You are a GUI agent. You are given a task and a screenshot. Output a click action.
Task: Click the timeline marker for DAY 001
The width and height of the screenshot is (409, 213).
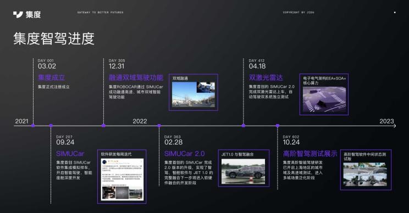33,126
